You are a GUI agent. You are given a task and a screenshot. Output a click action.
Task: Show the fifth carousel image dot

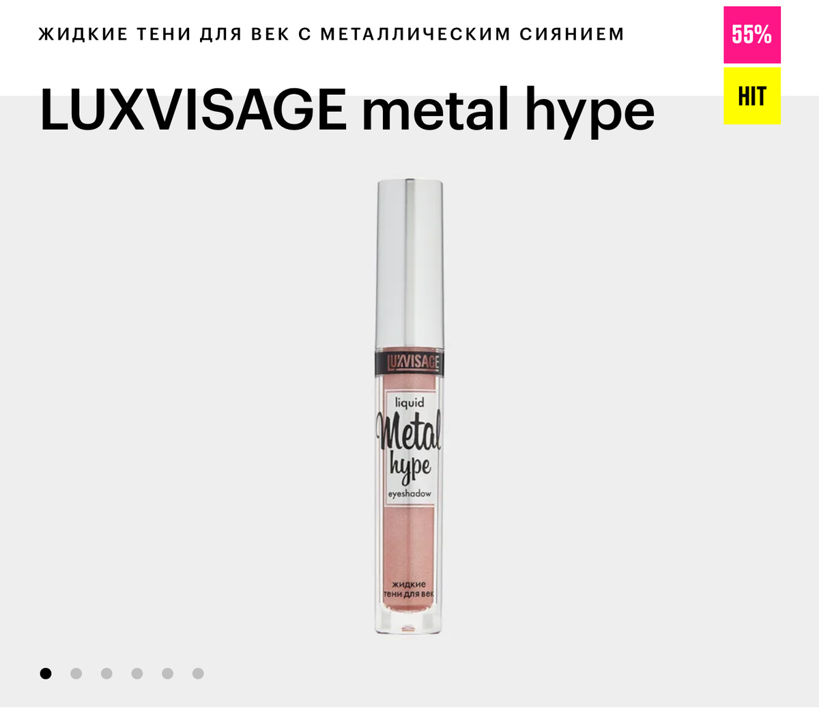click(167, 673)
